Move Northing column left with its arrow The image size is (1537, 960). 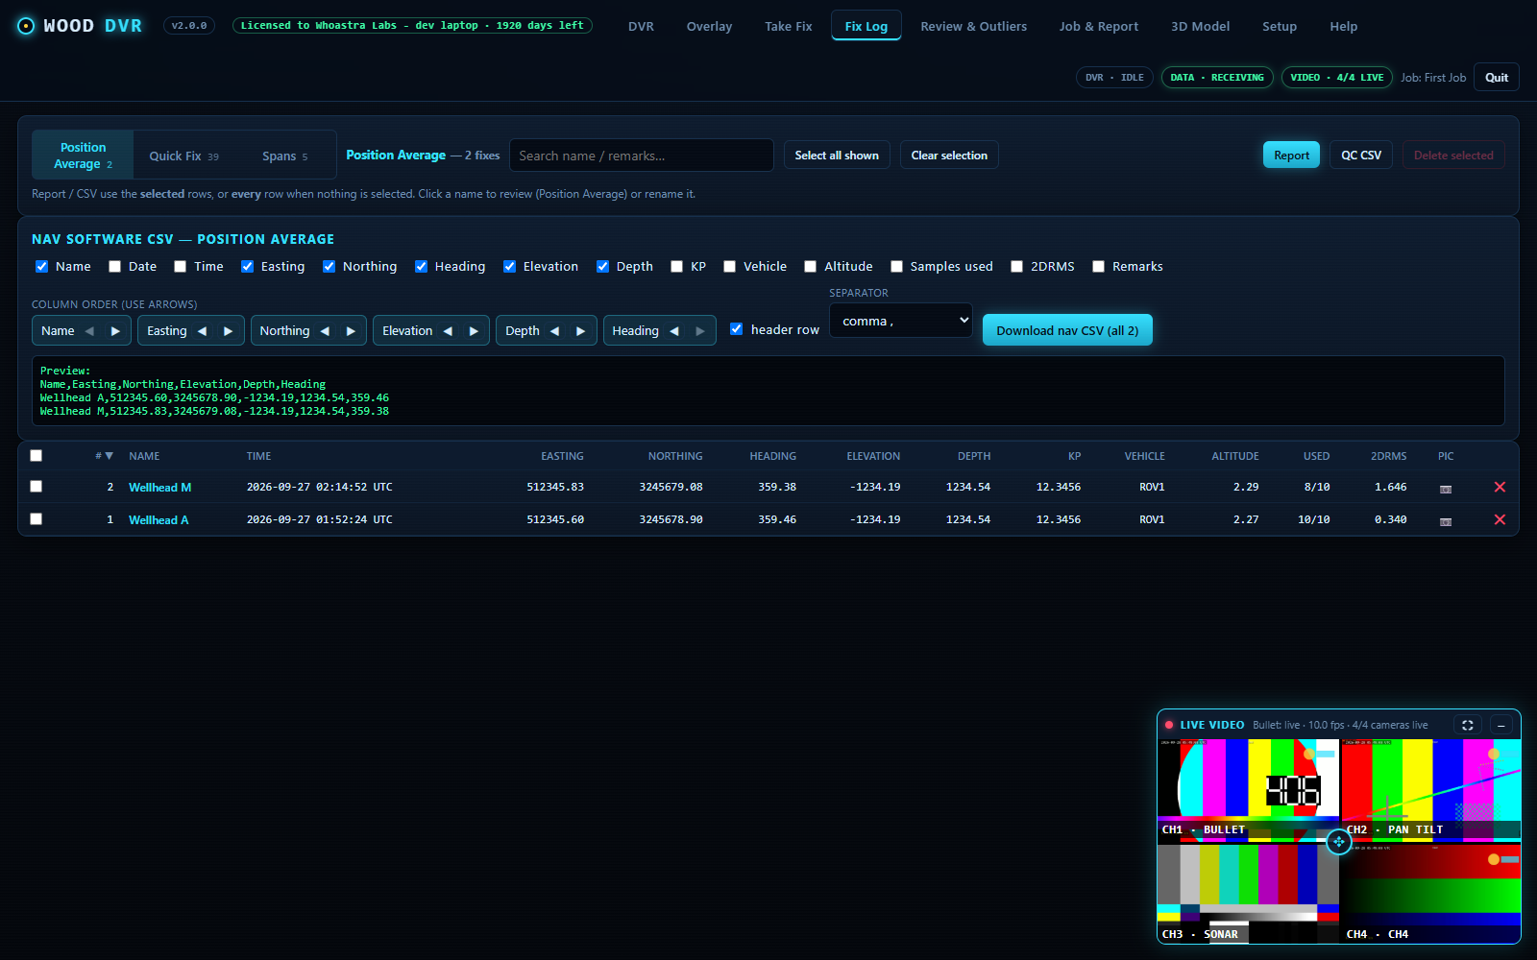pyautogui.click(x=325, y=331)
